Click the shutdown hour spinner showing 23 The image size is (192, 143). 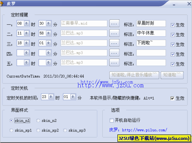pyautogui.click(x=48, y=97)
